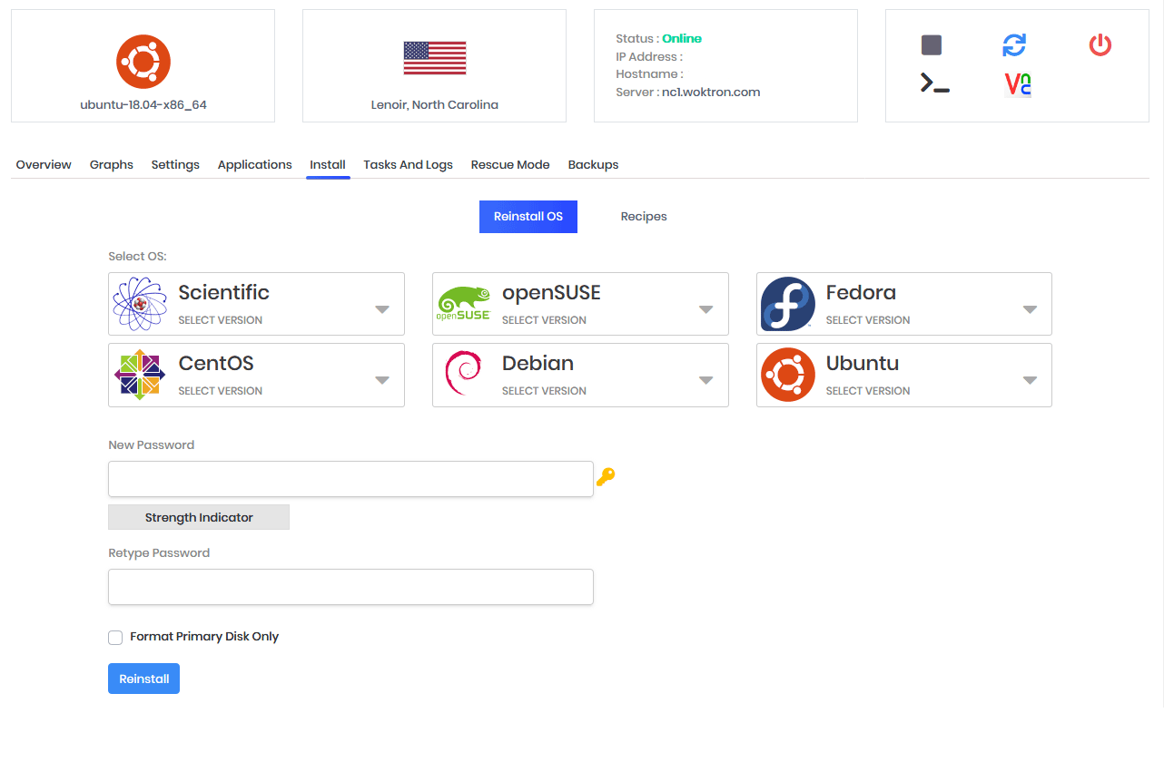Switch to the Recipes section

tap(644, 217)
